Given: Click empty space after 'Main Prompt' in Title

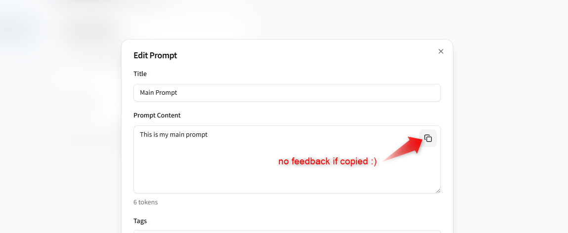Looking at the screenshot, I should point(308,93).
